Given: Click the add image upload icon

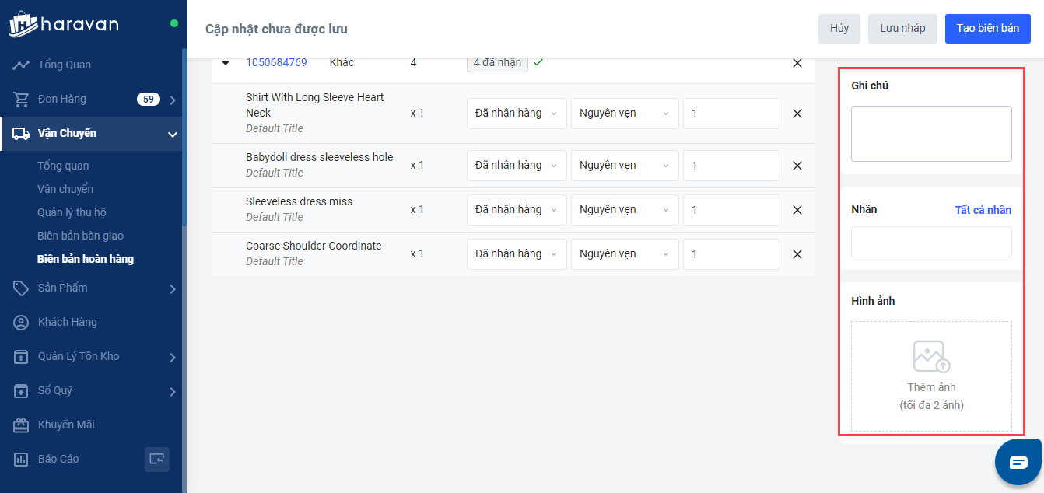Looking at the screenshot, I should coord(931,356).
